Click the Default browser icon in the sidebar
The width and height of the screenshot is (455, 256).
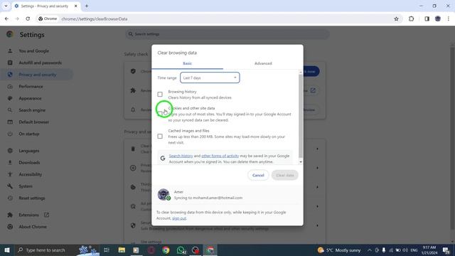pyautogui.click(x=10, y=122)
